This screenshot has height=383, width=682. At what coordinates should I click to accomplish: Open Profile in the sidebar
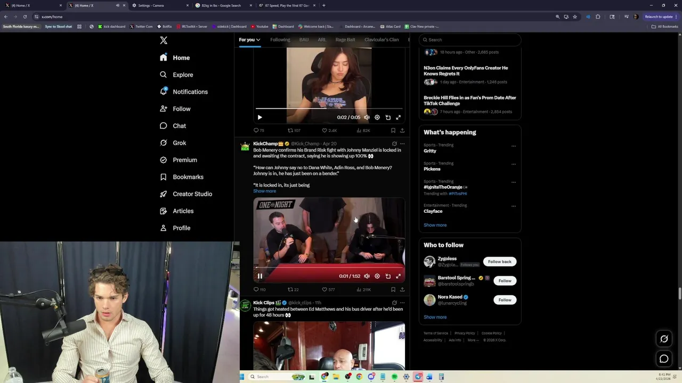click(175, 228)
